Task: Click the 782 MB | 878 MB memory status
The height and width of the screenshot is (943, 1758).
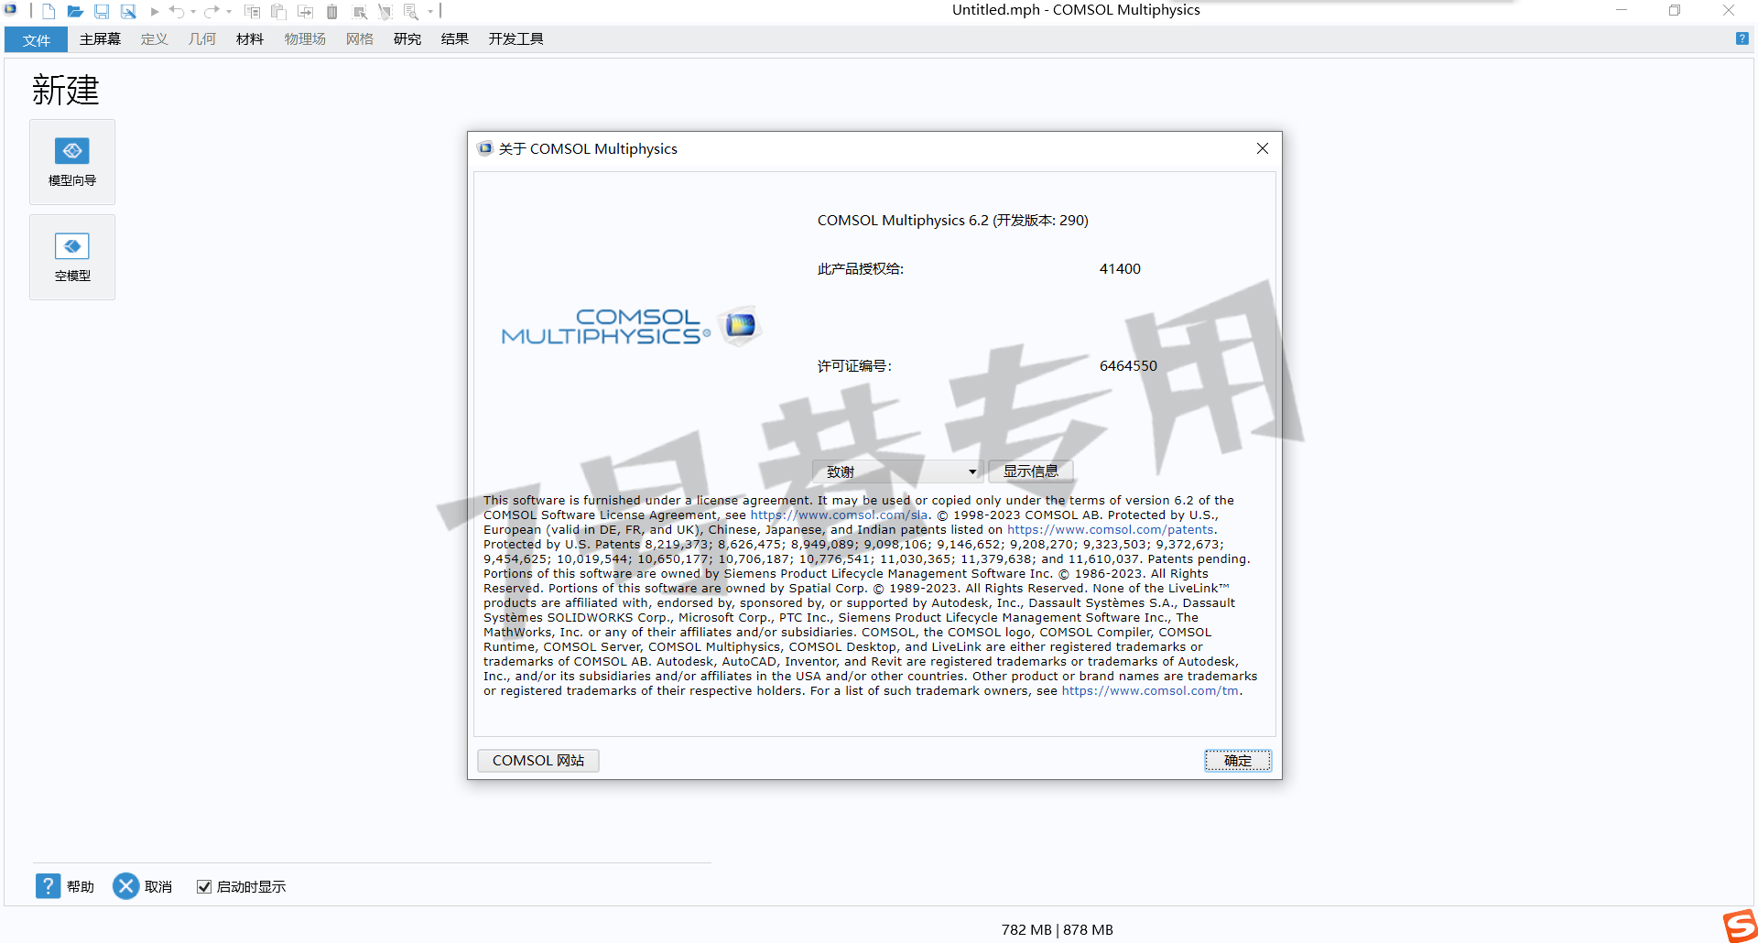Action: [1058, 929]
